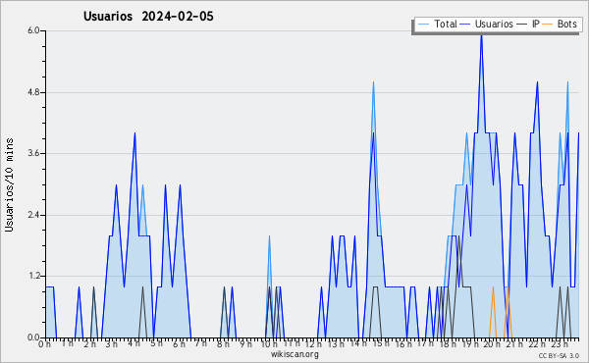Click the '6 h' x-axis label
The image size is (589, 363).
(179, 343)
